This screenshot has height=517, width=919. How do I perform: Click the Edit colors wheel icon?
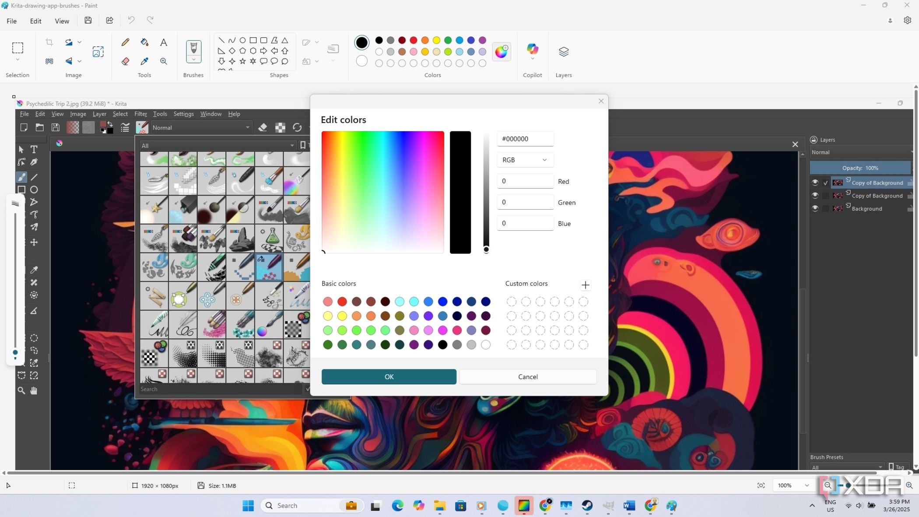click(x=501, y=52)
